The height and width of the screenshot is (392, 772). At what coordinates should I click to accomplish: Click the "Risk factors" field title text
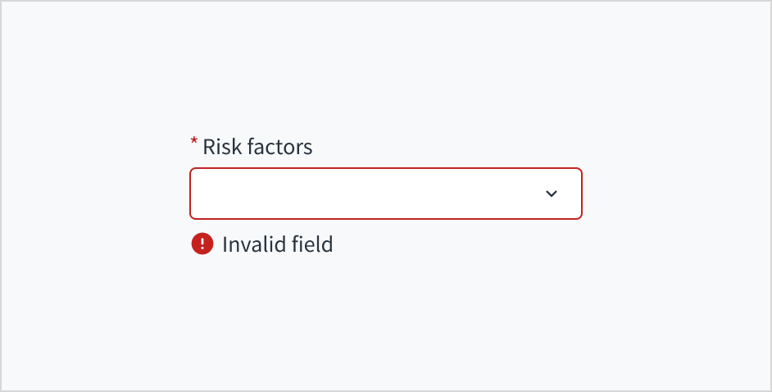pos(257,147)
